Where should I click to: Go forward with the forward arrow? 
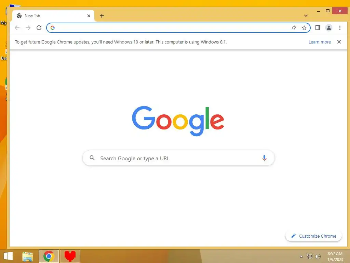point(28,28)
